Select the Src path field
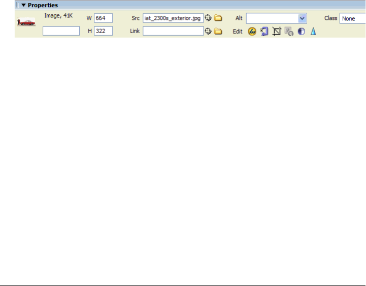Screen dimensions: 366x286 pyautogui.click(x=173, y=18)
